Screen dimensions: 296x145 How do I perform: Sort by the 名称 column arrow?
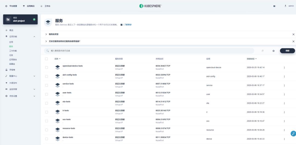tap(60, 59)
